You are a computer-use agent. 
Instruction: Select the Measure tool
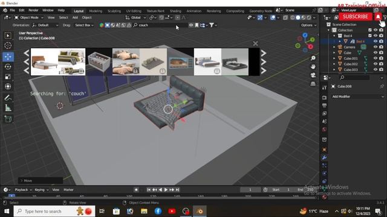pyautogui.click(x=8, y=108)
